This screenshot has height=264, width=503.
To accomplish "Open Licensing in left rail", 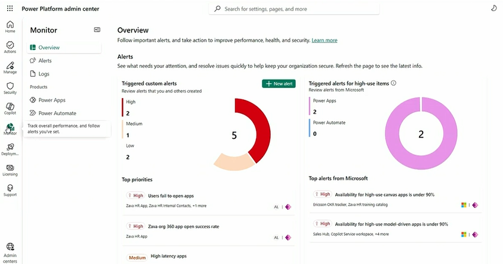I will (10, 170).
